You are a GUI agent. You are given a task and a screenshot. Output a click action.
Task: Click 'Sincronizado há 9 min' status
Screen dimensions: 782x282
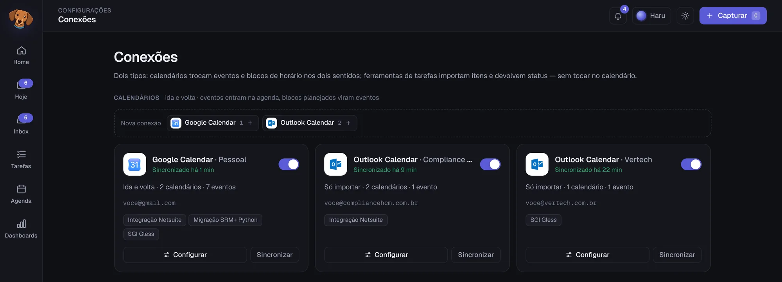(385, 170)
